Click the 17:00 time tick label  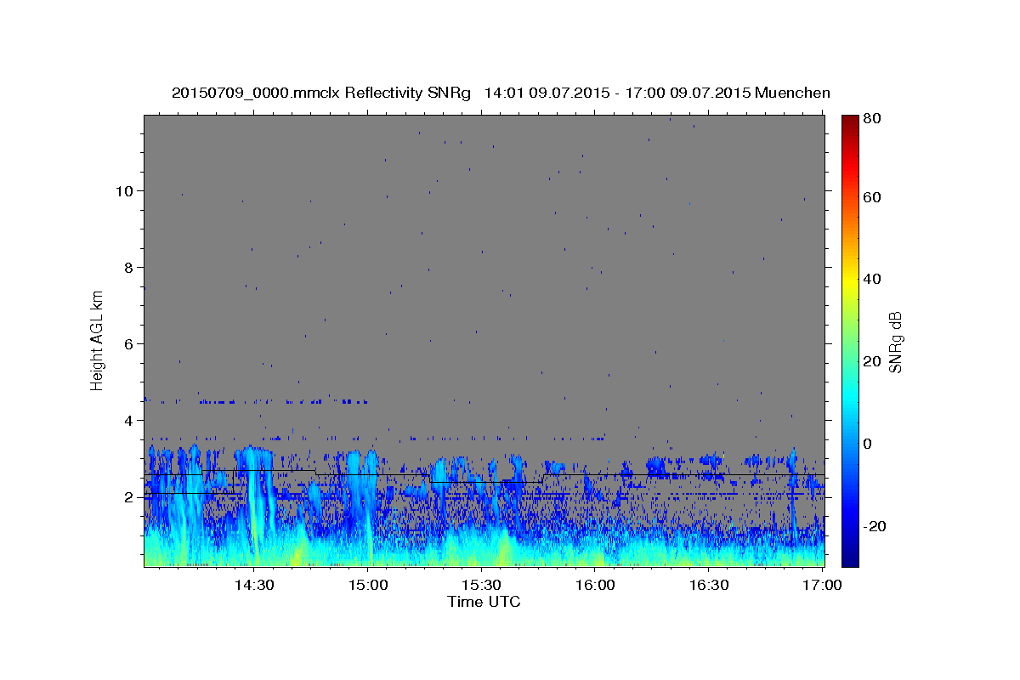point(822,585)
